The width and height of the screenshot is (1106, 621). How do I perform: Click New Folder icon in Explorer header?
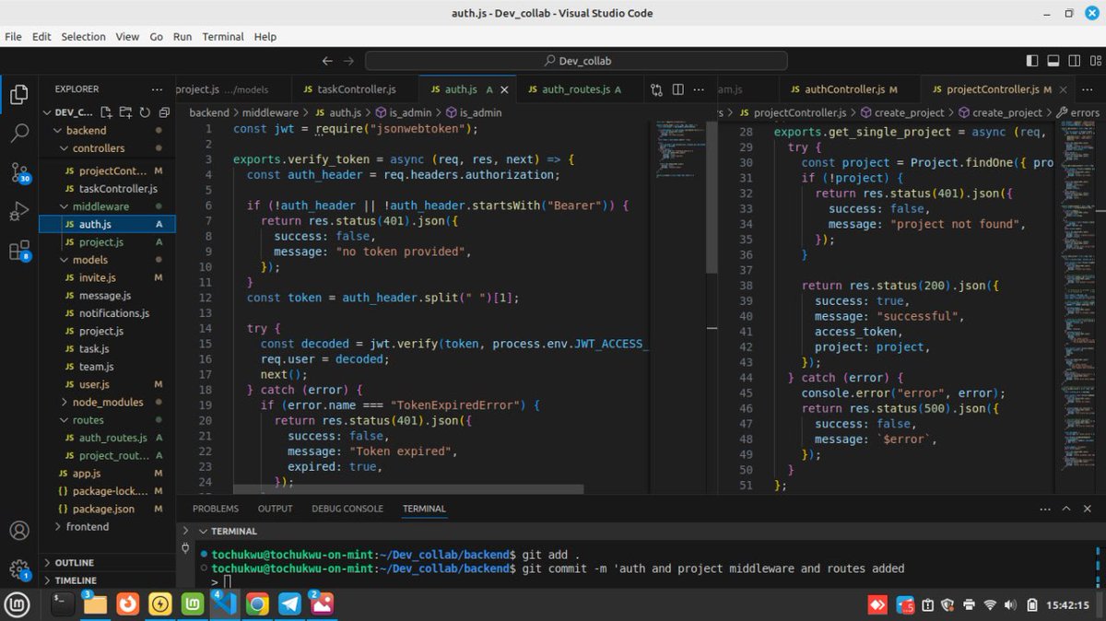[125, 112]
